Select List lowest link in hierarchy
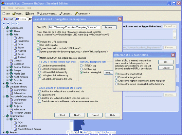The width and height of the screenshot is (182, 135). point(40,72)
